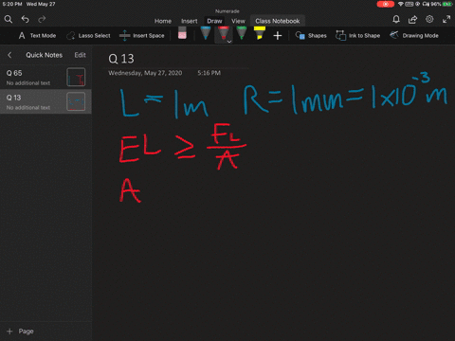The image size is (455, 341).
Task: Open the Q 65 page
Action: [45, 77]
